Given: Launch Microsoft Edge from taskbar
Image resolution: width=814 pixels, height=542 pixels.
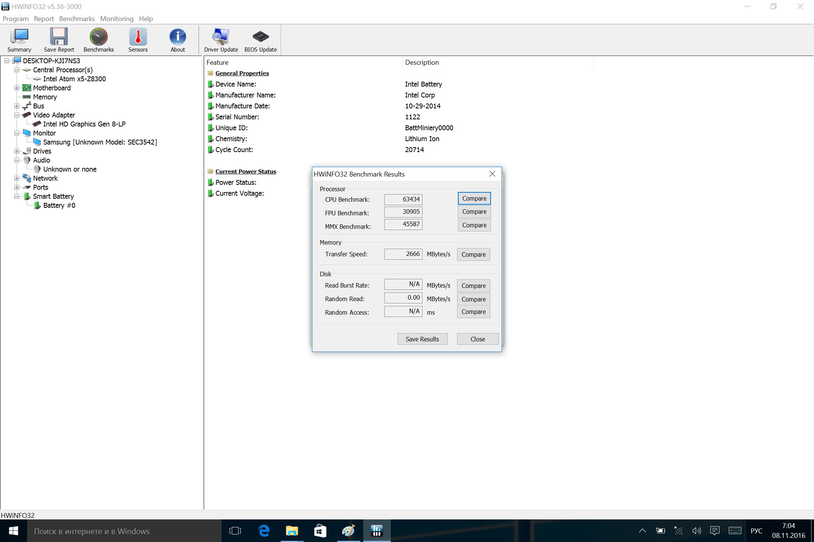Looking at the screenshot, I should tap(264, 531).
